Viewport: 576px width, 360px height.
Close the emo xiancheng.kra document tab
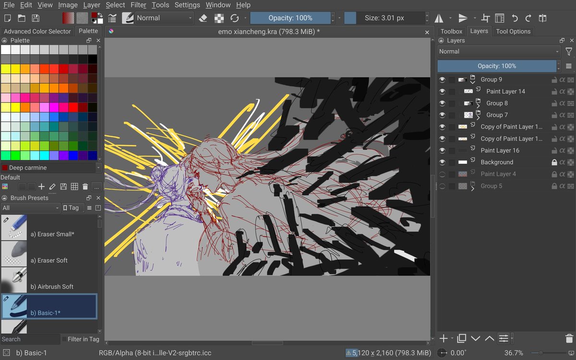pos(427,32)
